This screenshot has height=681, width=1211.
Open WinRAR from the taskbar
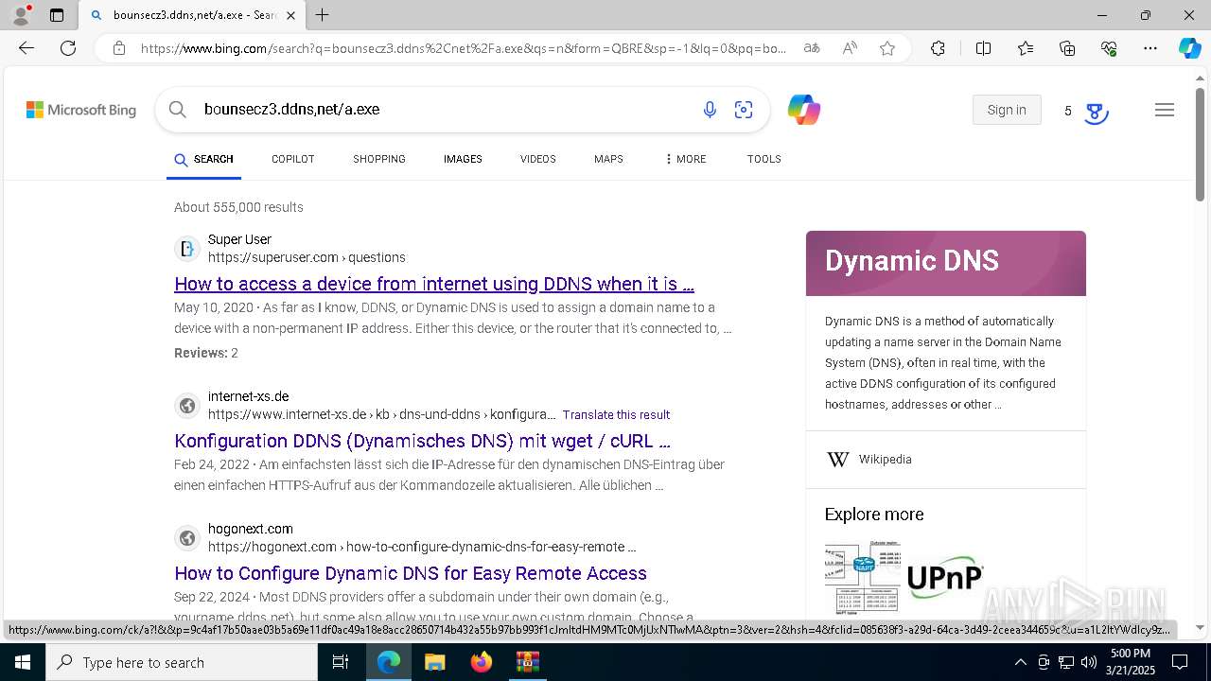click(x=527, y=662)
